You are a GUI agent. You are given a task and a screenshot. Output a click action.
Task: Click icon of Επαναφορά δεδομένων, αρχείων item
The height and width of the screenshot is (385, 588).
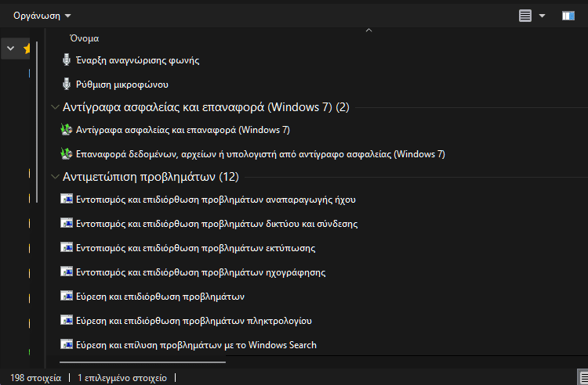tap(67, 154)
